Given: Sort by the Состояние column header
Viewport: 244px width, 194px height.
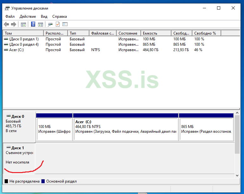Looking at the screenshot, I should click(129, 33).
